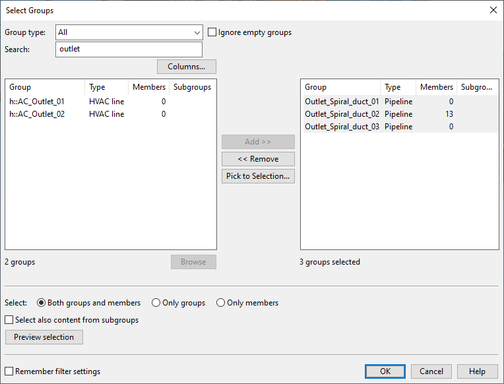Click the Preview selection button
This screenshot has height=384, width=504.
pos(44,337)
